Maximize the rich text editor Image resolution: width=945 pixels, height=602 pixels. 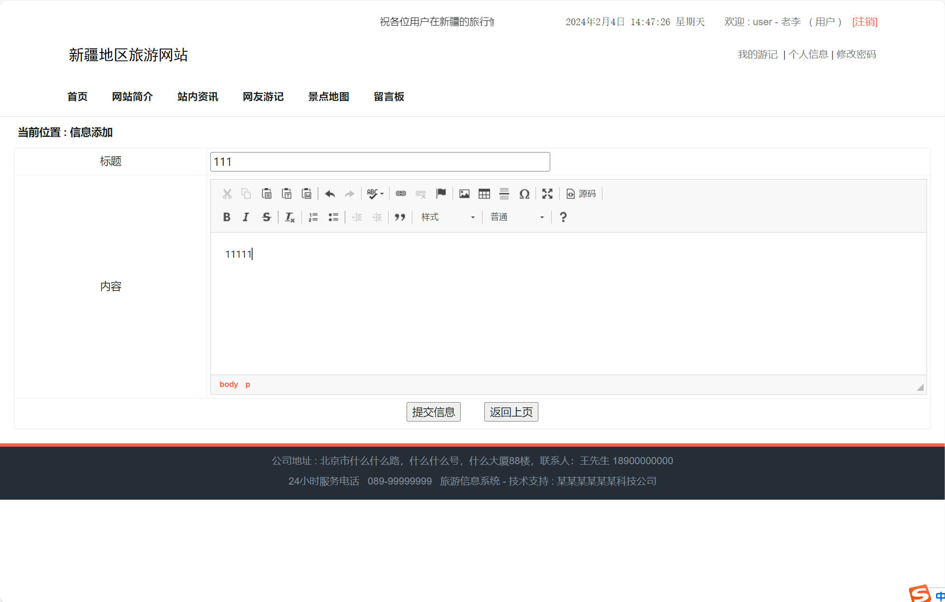click(x=547, y=194)
